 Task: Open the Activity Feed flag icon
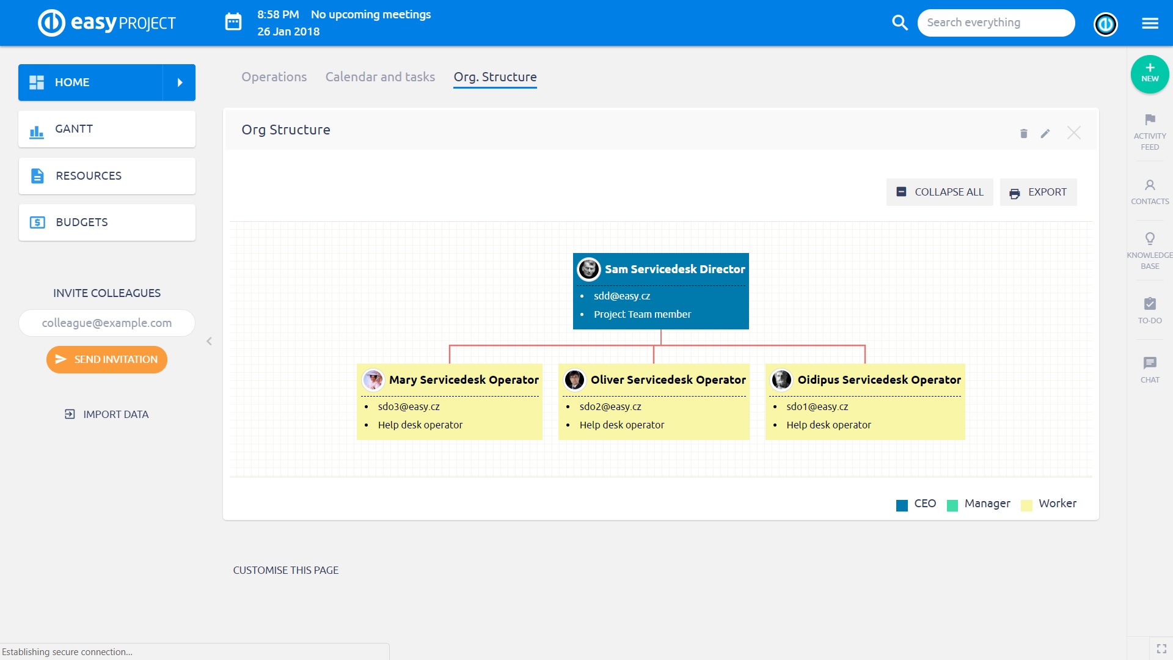[x=1150, y=120]
